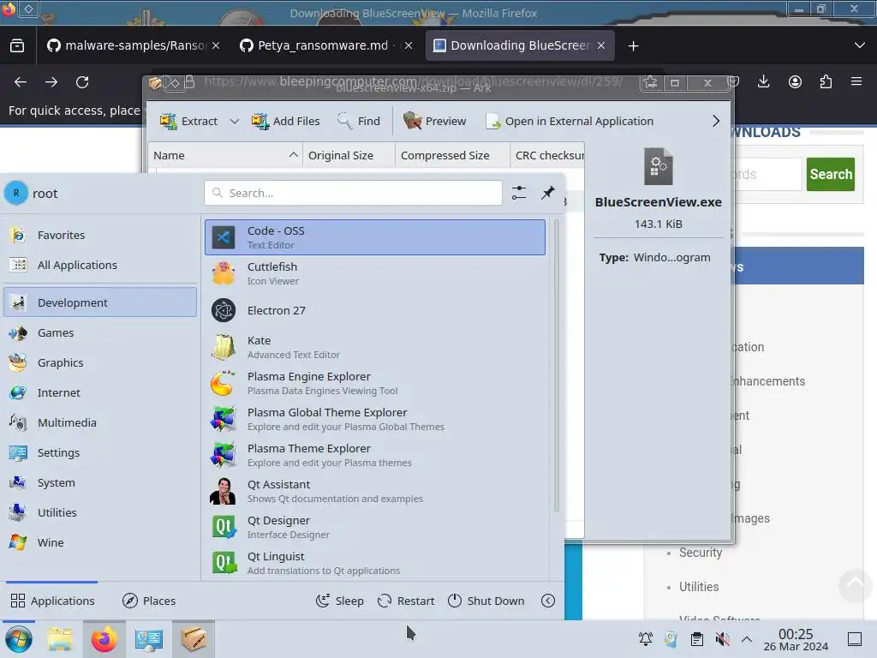Image resolution: width=877 pixels, height=658 pixels.
Task: Open the Settings category
Action: [100, 452]
